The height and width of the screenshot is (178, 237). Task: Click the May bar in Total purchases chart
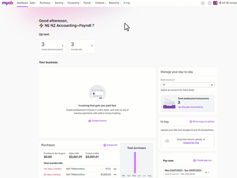point(135,162)
